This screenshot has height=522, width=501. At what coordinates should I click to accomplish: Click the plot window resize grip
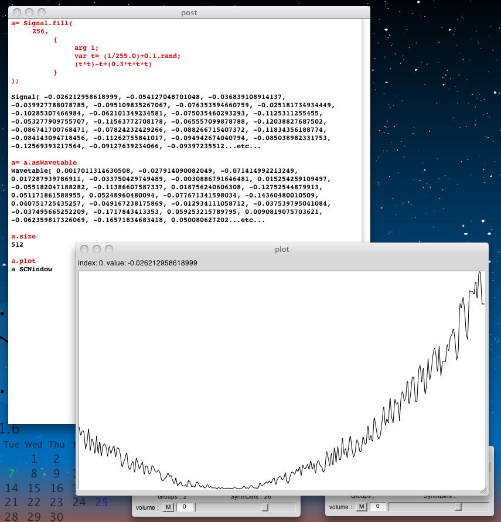tap(483, 490)
